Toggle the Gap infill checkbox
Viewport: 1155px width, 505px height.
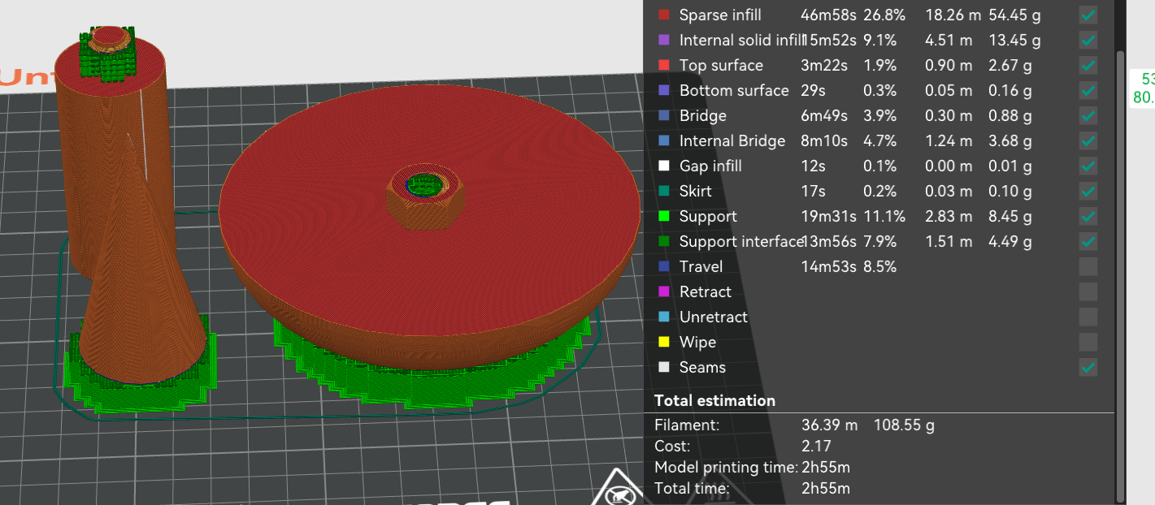click(1088, 166)
